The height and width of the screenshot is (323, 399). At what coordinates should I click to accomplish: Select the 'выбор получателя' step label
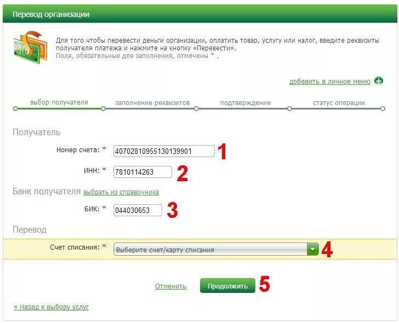(x=59, y=102)
